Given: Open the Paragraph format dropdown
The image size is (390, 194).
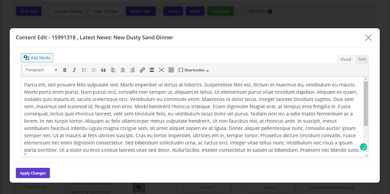Looking at the screenshot, I should tap(41, 70).
